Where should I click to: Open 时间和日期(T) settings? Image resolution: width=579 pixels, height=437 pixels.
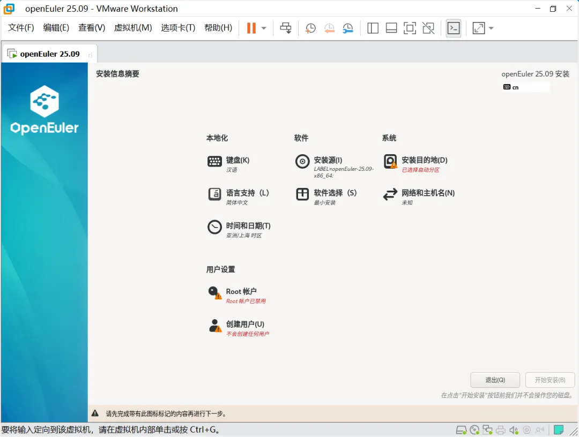(x=239, y=229)
